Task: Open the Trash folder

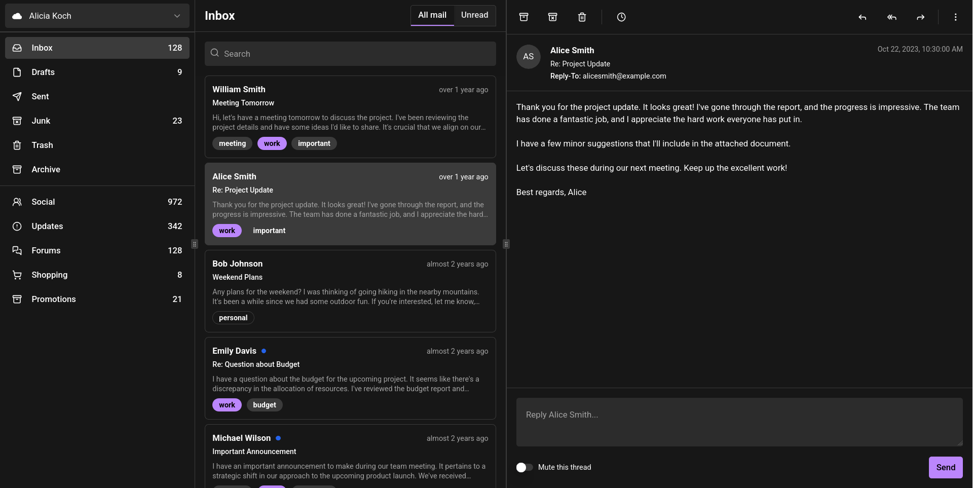Action: tap(97, 145)
